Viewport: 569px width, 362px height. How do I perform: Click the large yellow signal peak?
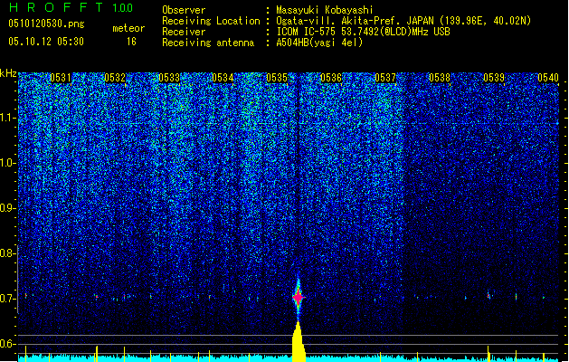(299, 342)
